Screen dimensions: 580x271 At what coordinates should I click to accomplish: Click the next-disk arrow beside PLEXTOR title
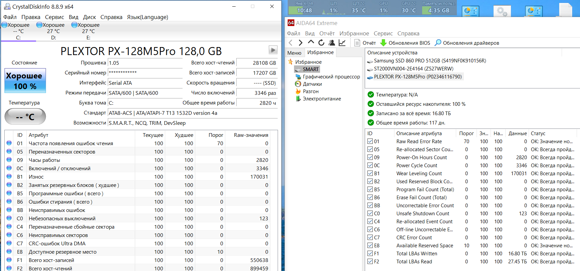coord(273,50)
